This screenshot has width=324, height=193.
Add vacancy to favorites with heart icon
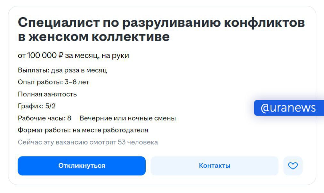(293, 166)
